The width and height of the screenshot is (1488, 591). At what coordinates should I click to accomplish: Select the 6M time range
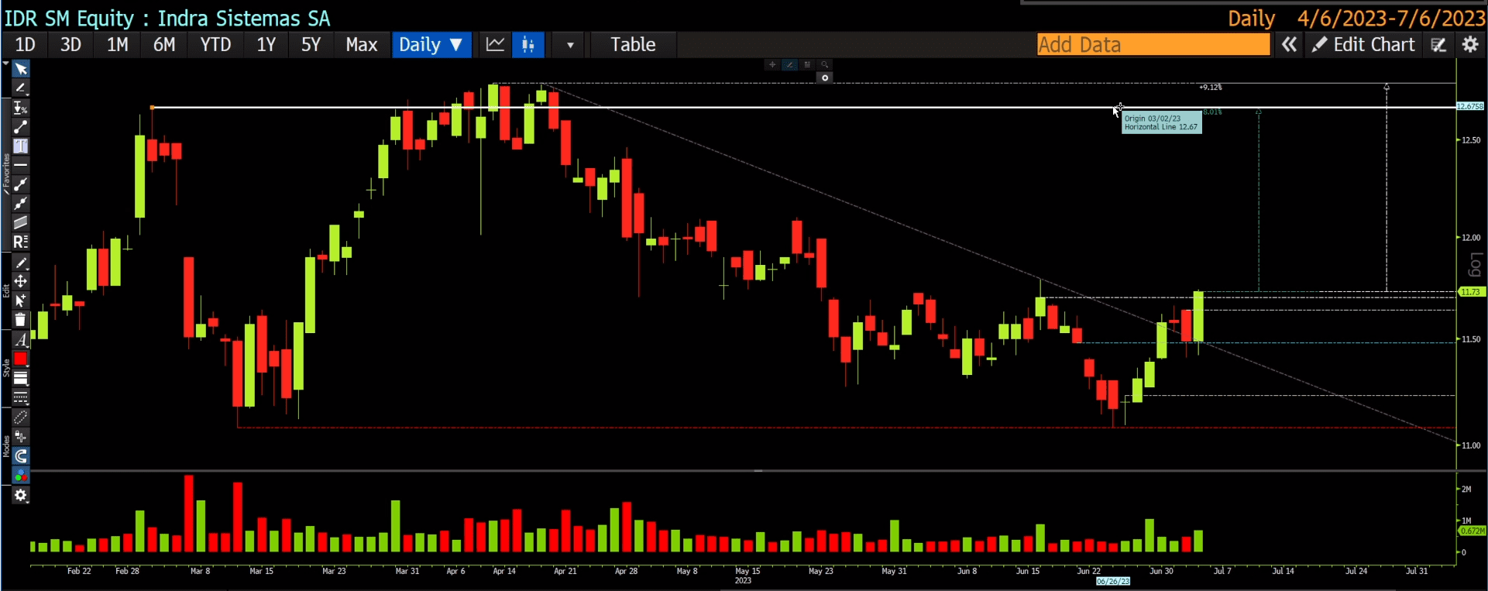point(164,45)
